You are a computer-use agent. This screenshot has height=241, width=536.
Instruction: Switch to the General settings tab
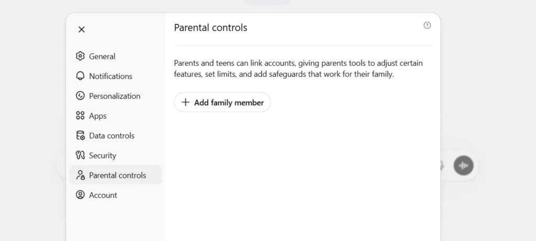click(x=102, y=56)
